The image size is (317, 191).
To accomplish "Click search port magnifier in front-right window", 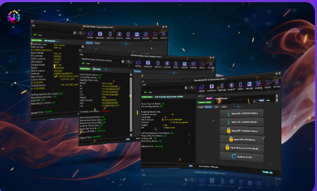I will (192, 87).
